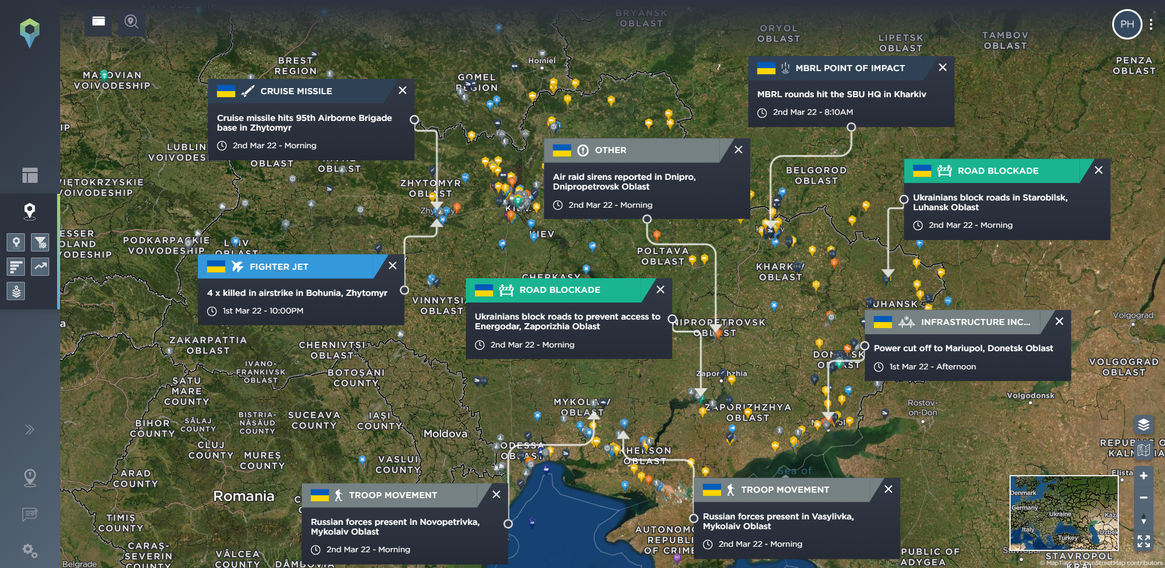This screenshot has width=1165, height=568.
Task: Open the map layers button
Action: pyautogui.click(x=1144, y=425)
